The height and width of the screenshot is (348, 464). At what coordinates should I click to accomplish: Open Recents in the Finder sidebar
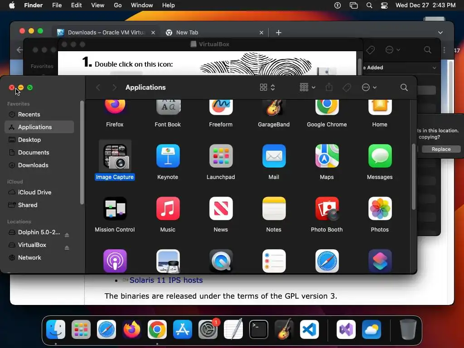[x=39, y=114]
